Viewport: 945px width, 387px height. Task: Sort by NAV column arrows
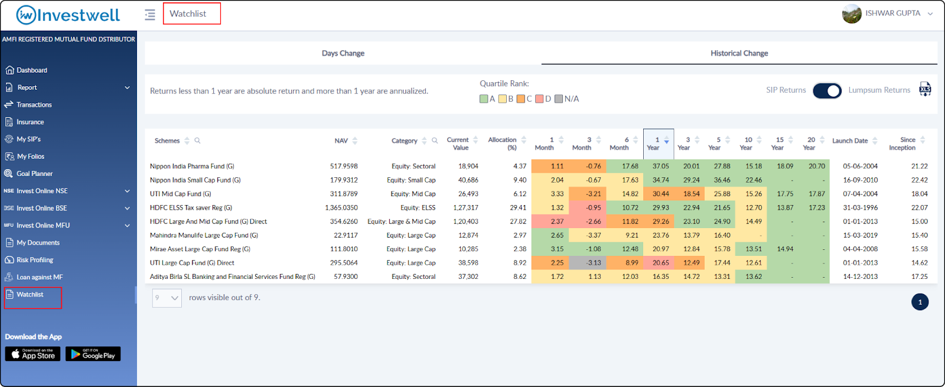[355, 141]
